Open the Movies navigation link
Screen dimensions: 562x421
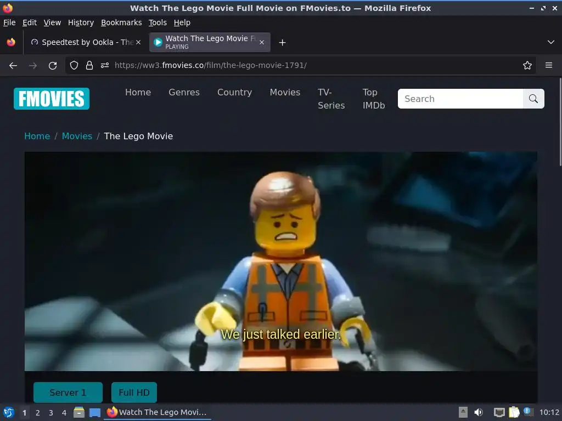[x=285, y=92]
